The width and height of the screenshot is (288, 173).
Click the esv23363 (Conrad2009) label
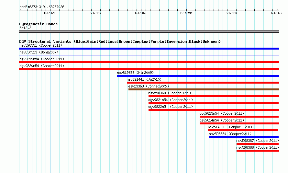coord(149,86)
